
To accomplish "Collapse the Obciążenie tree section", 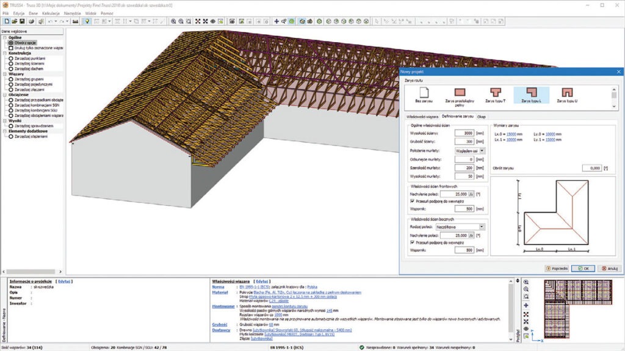I will pyautogui.click(x=5, y=94).
